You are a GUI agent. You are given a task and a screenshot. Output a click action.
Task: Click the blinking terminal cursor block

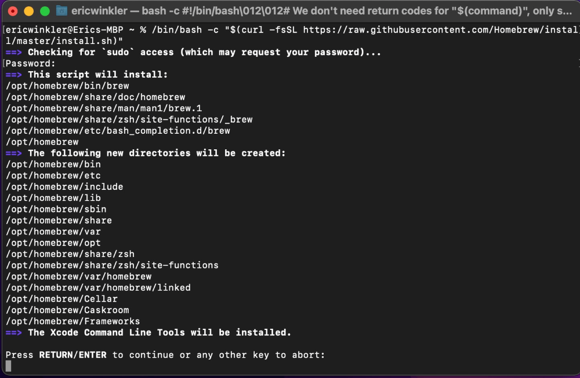coord(9,367)
